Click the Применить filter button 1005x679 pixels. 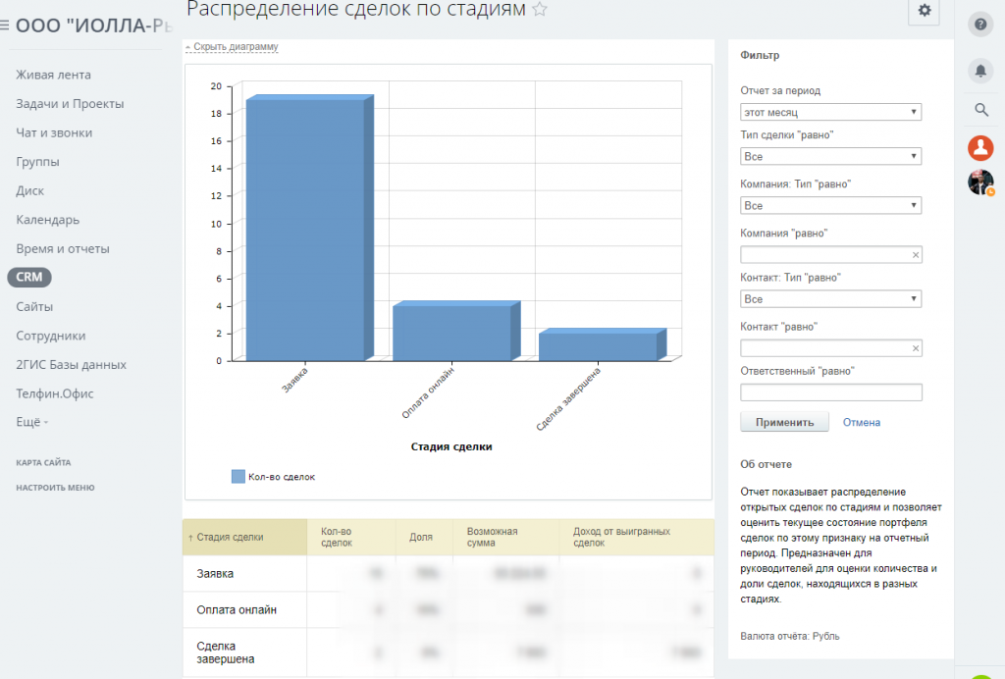(x=784, y=422)
